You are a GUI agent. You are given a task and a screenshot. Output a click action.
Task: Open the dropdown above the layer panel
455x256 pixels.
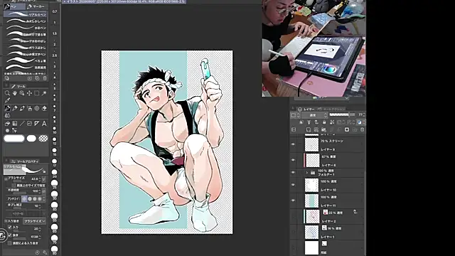coord(321,98)
